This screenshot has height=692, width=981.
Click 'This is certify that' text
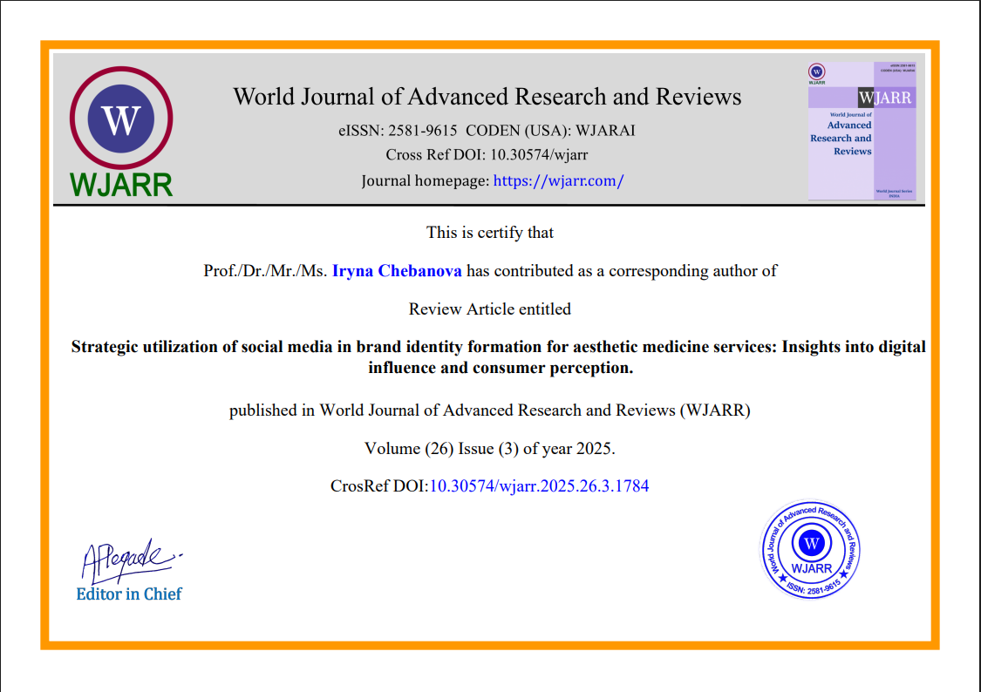pos(490,233)
